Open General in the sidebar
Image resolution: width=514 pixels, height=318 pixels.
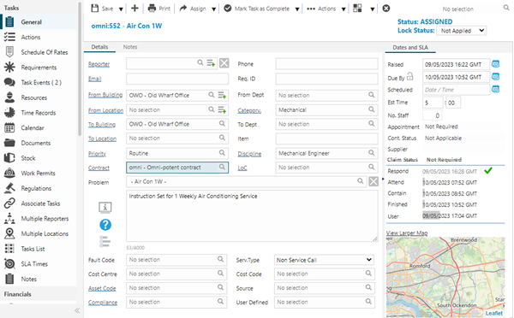(x=39, y=22)
